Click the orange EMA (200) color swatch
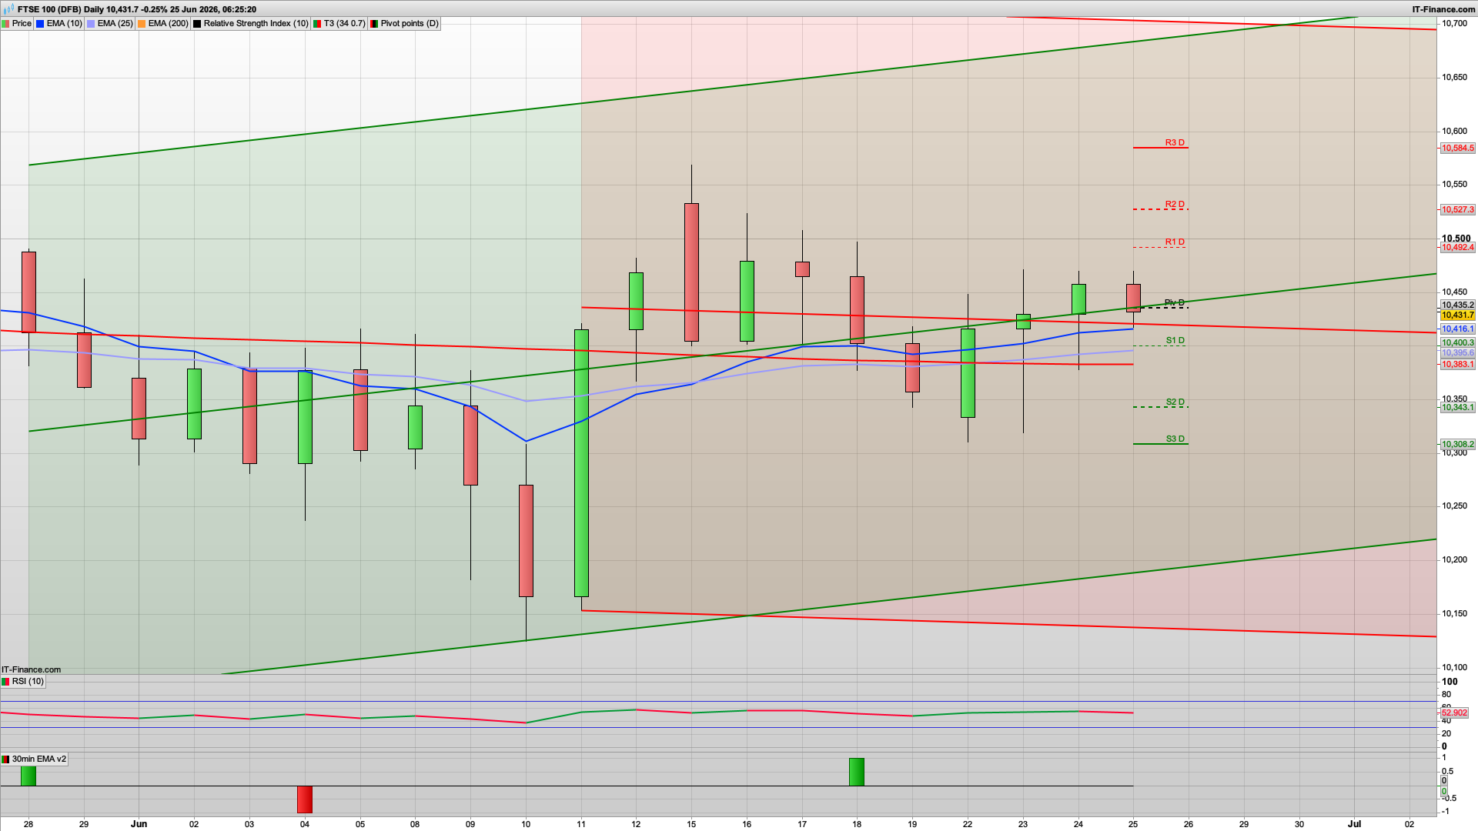The width and height of the screenshot is (1478, 831). point(142,24)
